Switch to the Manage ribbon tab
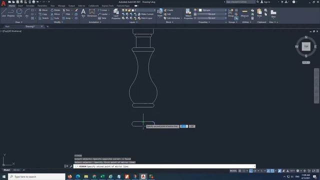 pyautogui.click(x=61, y=6)
